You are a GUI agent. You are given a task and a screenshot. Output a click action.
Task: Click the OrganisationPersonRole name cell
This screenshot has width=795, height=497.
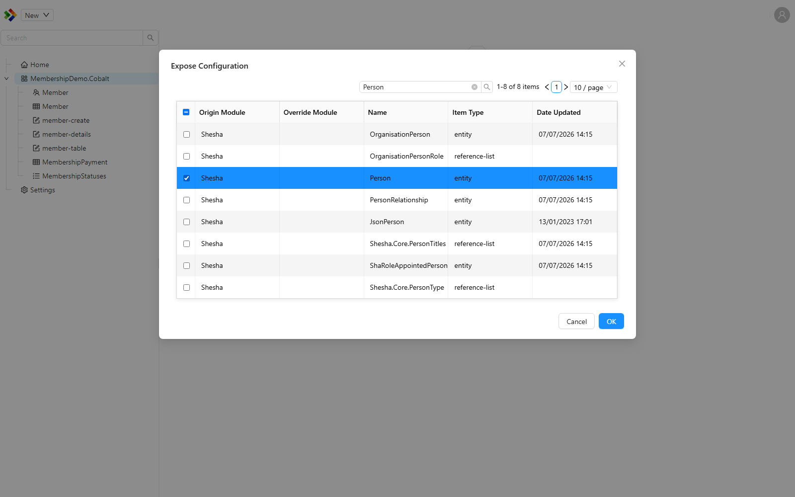[406, 156]
